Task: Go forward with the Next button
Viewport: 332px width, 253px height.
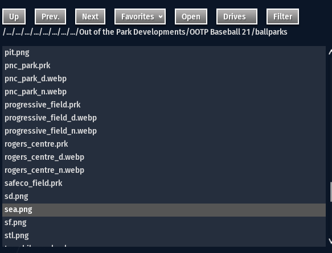Action: pyautogui.click(x=90, y=16)
